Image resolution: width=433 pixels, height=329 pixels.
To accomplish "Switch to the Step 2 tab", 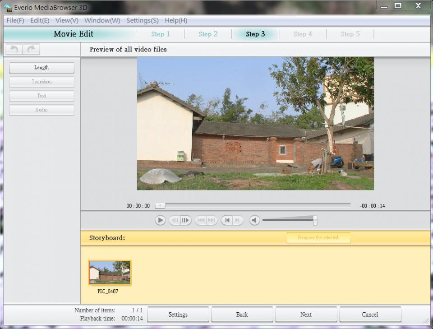I will [208, 34].
